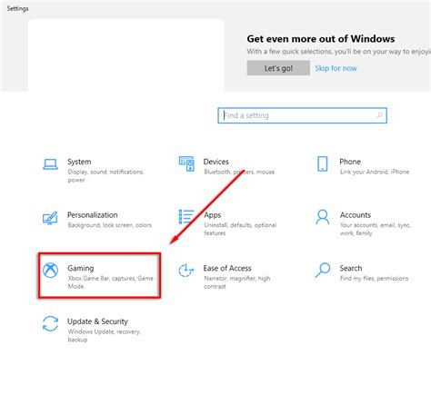This screenshot has height=405, width=431.
Task: Select the Personalization category title
Action: coord(93,215)
